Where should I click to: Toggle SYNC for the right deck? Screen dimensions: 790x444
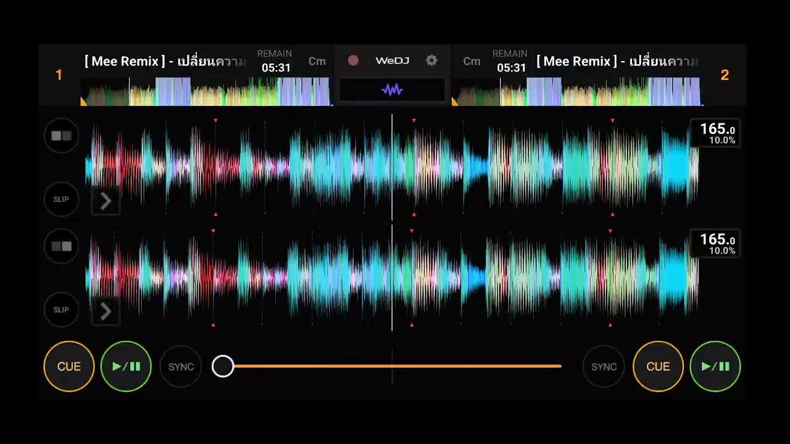(x=604, y=366)
